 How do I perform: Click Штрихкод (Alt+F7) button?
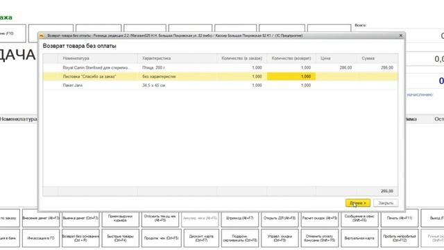tap(240, 218)
